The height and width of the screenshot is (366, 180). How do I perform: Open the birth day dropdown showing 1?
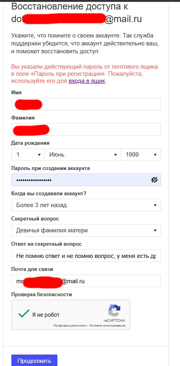click(28, 155)
